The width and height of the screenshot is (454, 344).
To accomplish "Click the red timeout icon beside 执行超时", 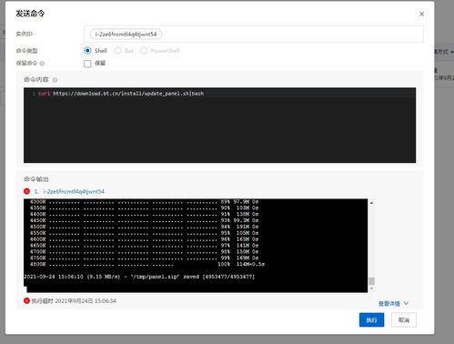I will coord(26,300).
